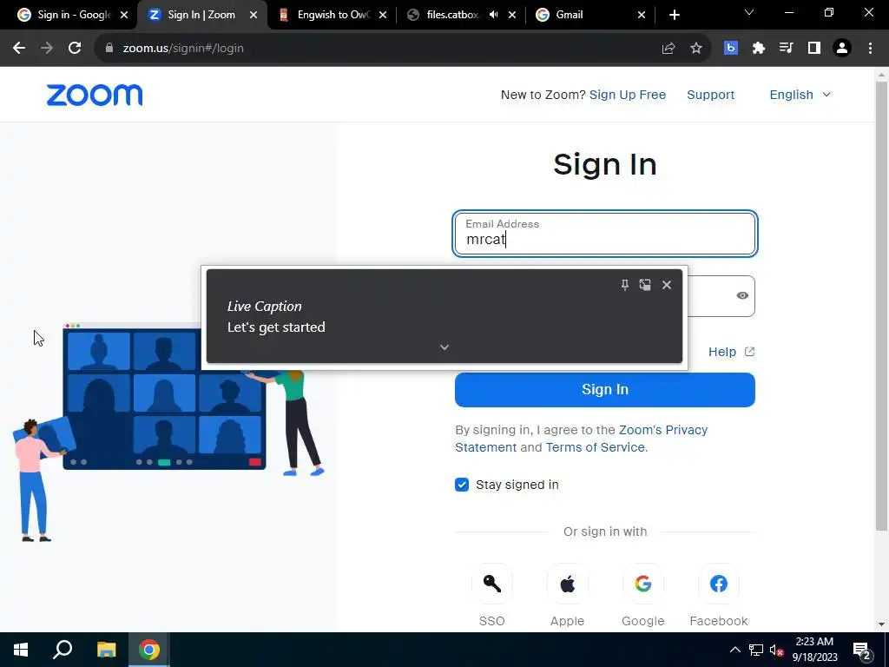
Task: Open the blue 'b' browser extension
Action: tap(731, 49)
